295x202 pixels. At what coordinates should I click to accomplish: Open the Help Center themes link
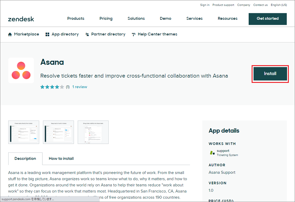coord(158,34)
